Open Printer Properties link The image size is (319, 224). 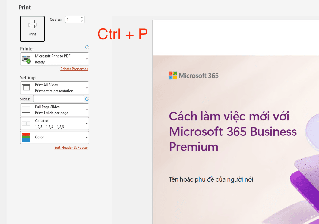coord(74,69)
